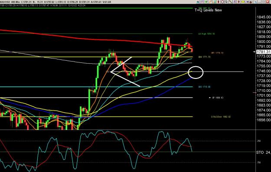Click the 'LD High 1814.10' level label

206,34
